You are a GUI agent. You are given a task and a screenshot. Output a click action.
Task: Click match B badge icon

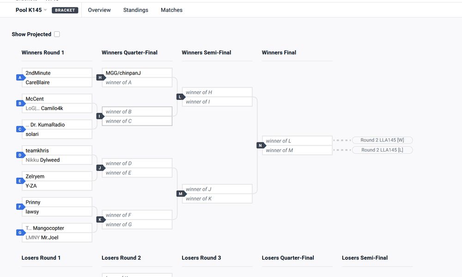(20, 103)
